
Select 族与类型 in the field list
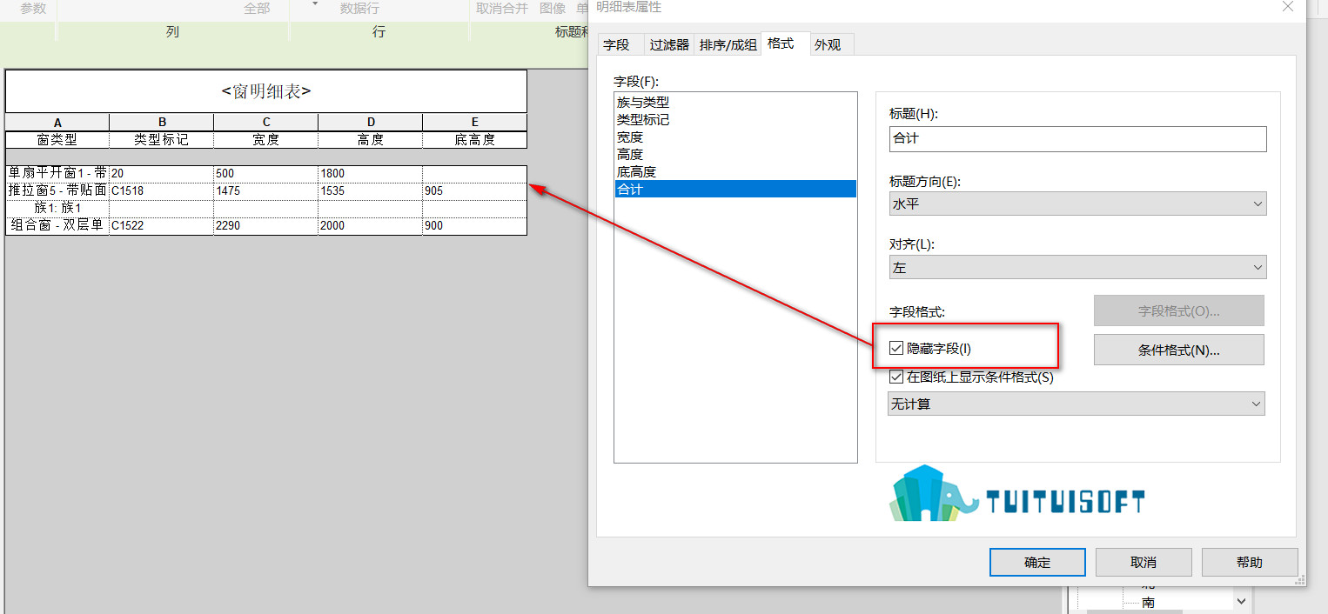coord(734,102)
